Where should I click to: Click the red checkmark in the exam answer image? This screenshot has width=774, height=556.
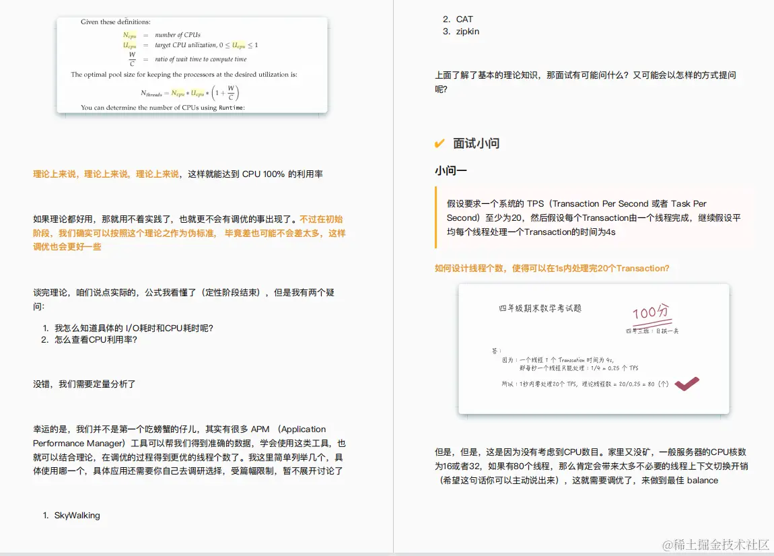(687, 384)
